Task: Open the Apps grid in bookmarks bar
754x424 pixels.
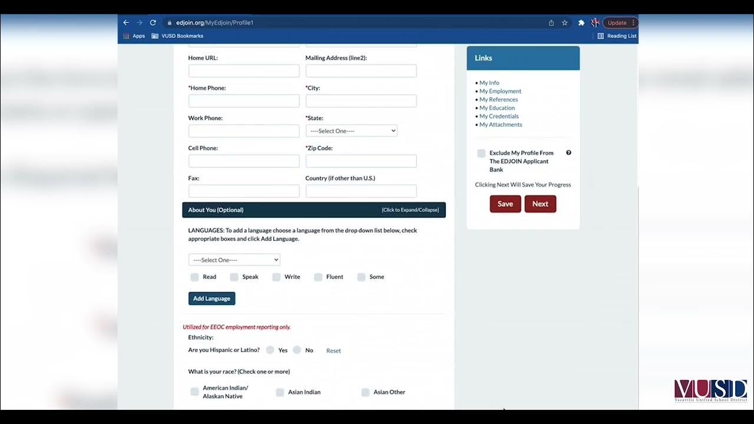Action: coord(134,36)
